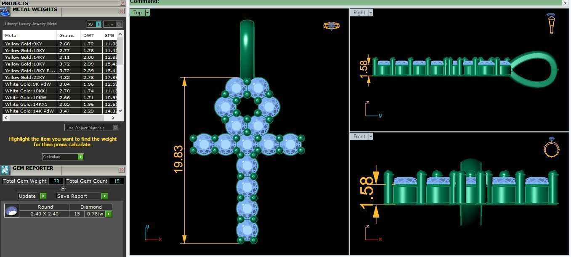Close the Gem Reporter panel

[x=121, y=170]
